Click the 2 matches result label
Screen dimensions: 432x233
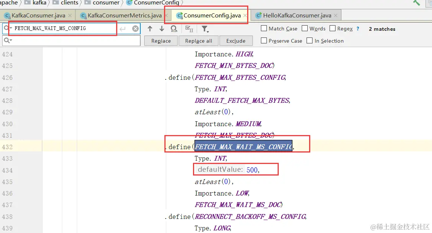[382, 29]
